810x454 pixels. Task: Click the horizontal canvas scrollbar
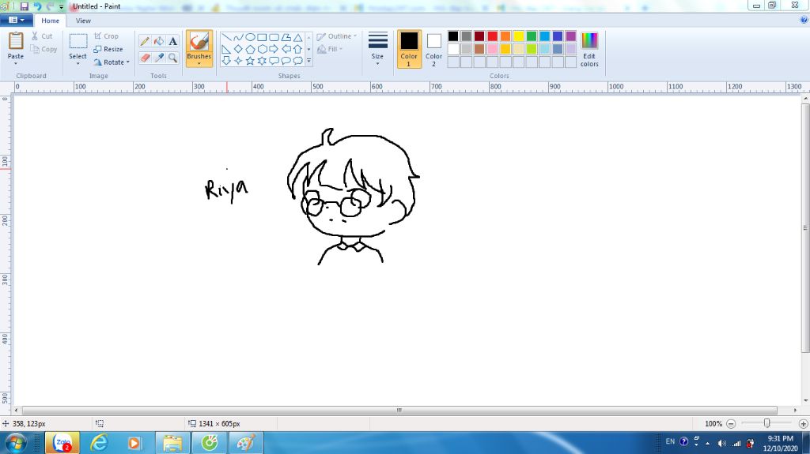pyautogui.click(x=399, y=410)
